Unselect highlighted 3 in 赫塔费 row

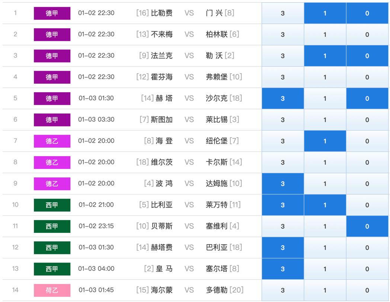pyautogui.click(x=282, y=248)
